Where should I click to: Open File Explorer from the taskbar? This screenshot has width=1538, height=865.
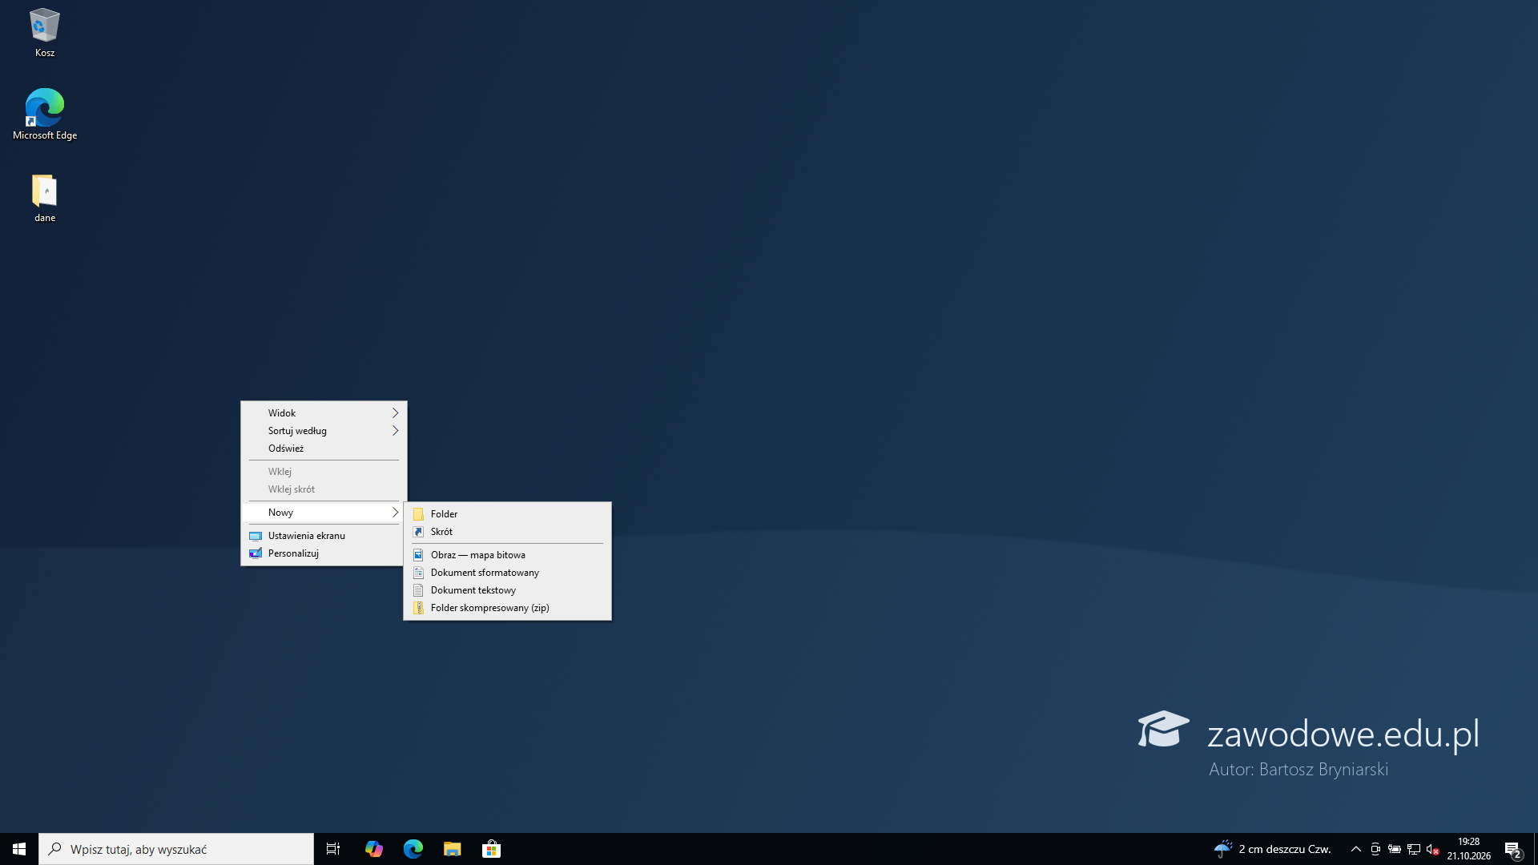(452, 849)
